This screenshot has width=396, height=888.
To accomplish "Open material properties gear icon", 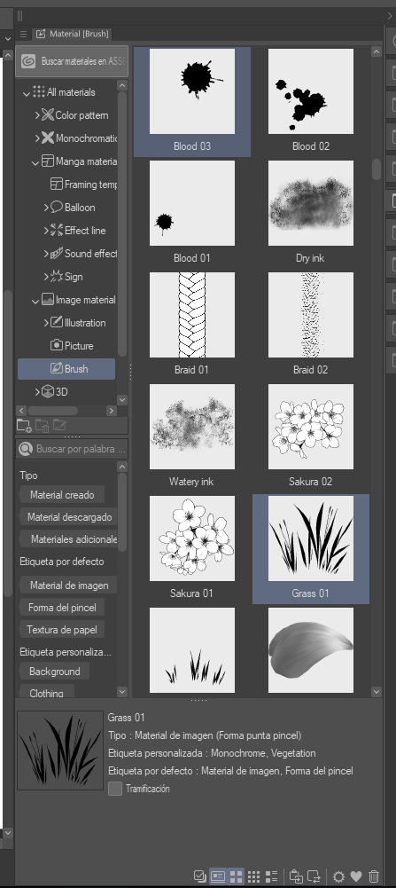I will [338, 876].
